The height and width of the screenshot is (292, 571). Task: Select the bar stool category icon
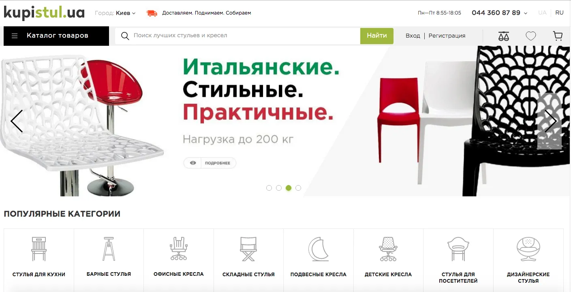click(109, 248)
